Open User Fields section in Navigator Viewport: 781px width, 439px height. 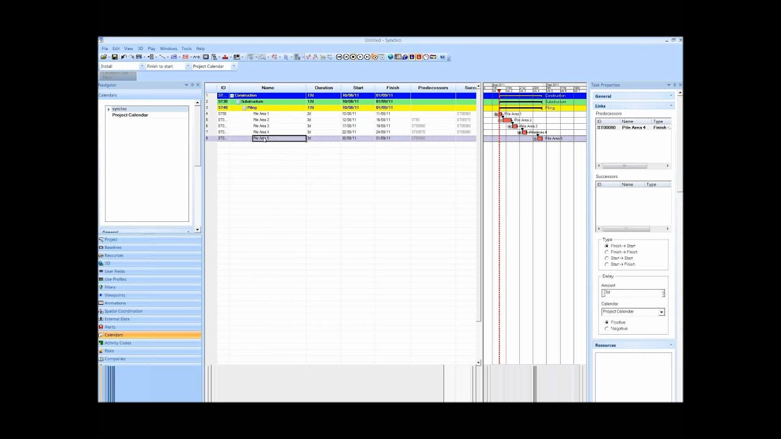coord(149,271)
